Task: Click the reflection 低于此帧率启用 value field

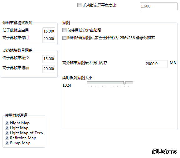Action: tap(49, 31)
